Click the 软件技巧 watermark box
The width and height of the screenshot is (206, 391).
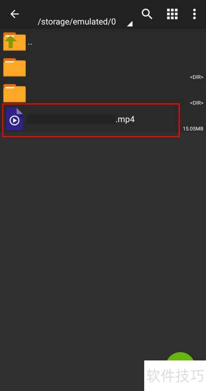175,376
